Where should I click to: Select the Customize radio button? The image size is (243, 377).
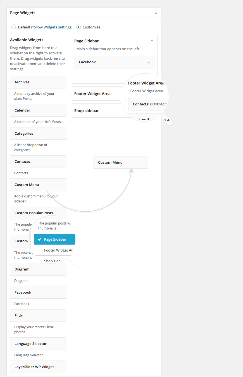(x=78, y=27)
